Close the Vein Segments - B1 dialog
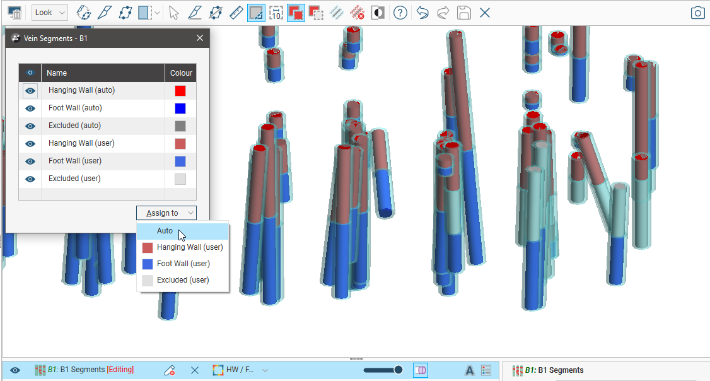Screen dimensions: 710x381 [200, 38]
